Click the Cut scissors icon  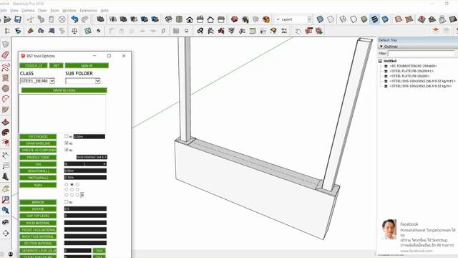pyautogui.click(x=30, y=19)
